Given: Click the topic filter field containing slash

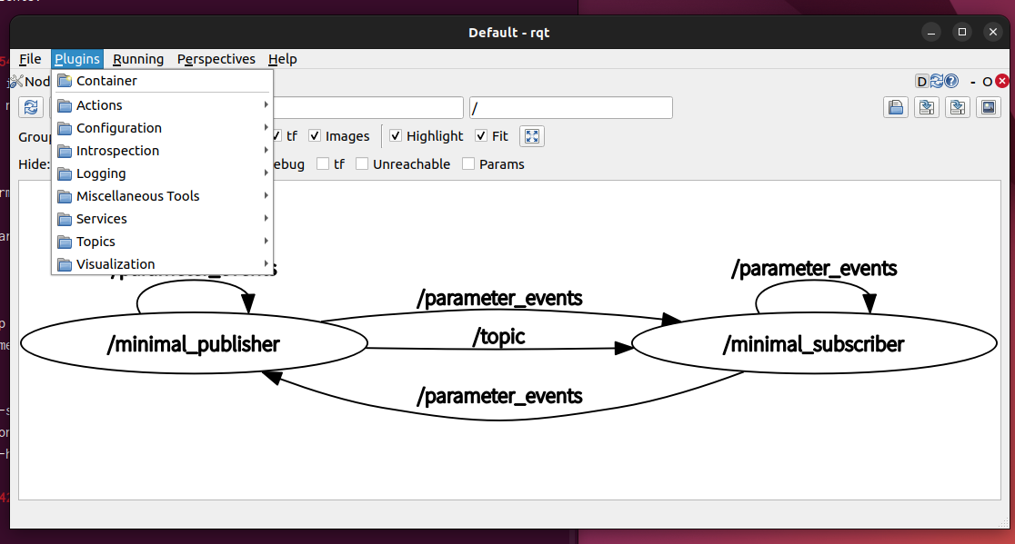Looking at the screenshot, I should point(570,108).
